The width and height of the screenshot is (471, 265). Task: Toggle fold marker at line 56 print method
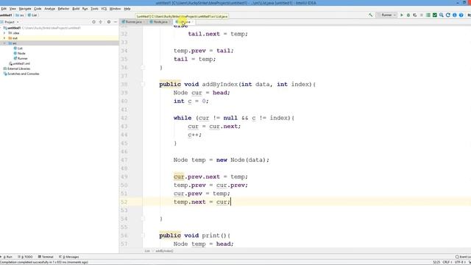[x=143, y=236]
